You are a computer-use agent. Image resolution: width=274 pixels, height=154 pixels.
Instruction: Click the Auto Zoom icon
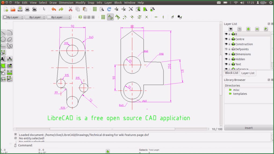click(131, 9)
